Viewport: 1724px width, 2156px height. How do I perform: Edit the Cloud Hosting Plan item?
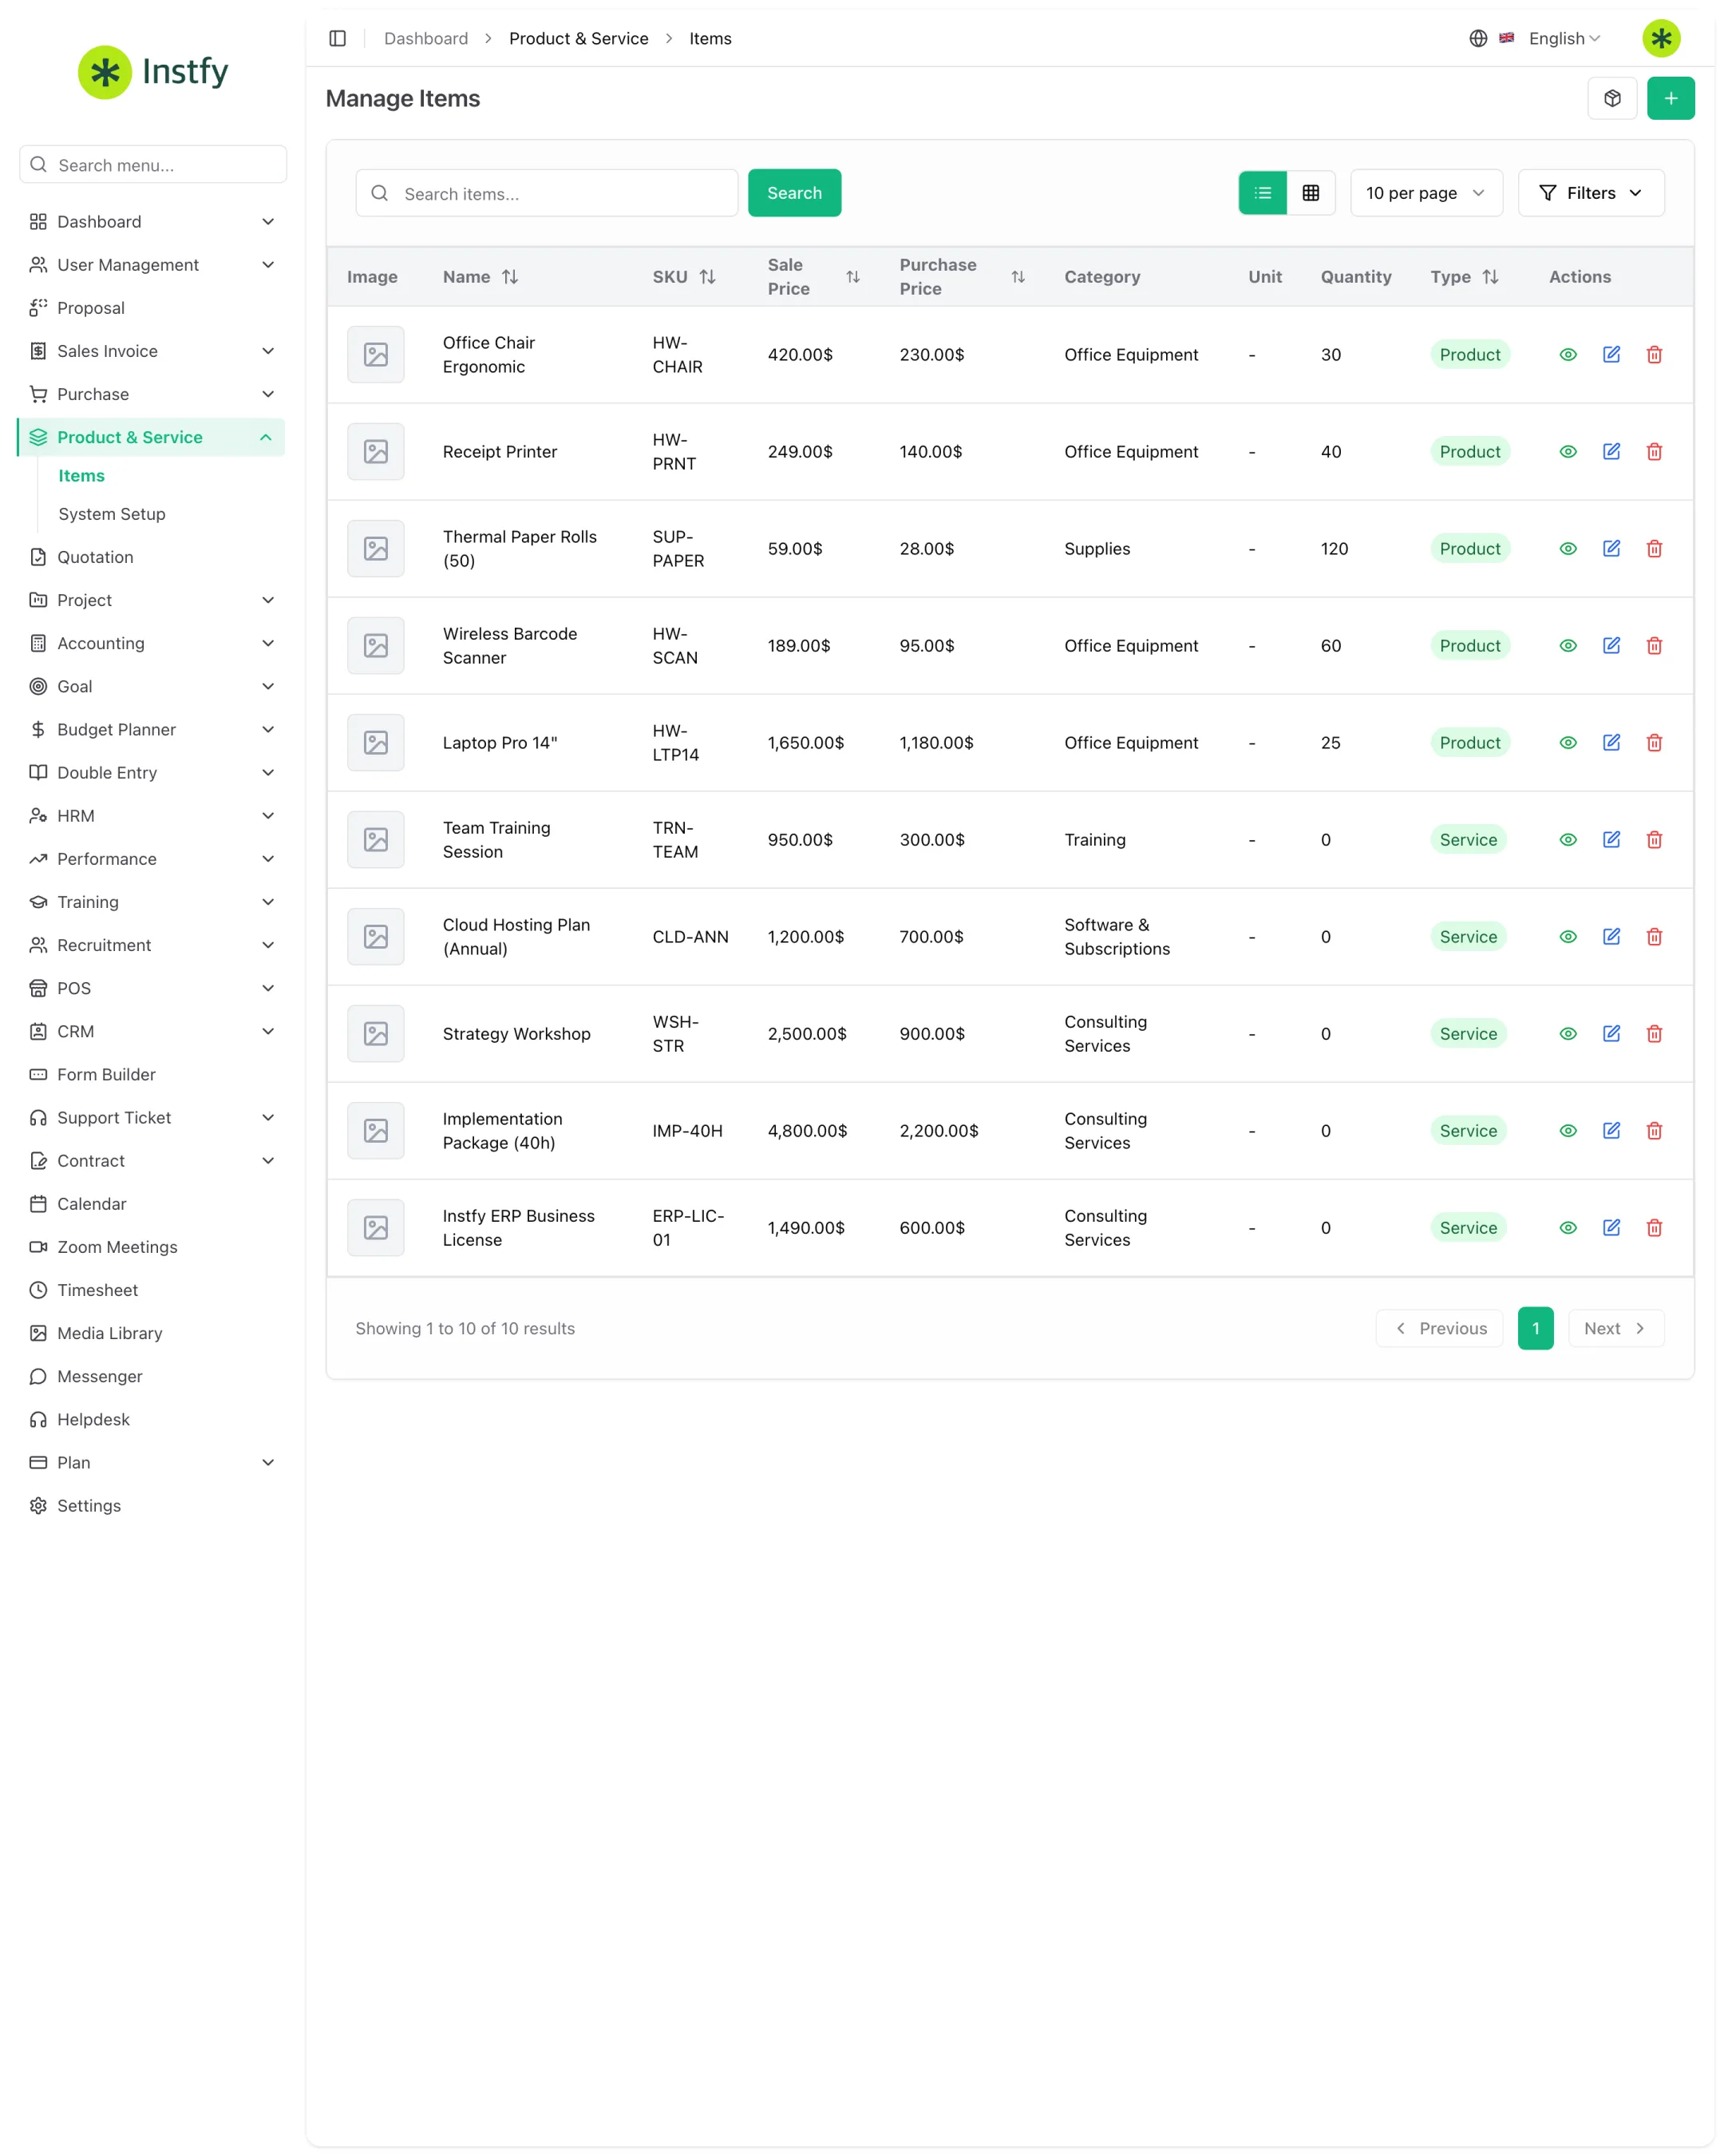(x=1611, y=936)
